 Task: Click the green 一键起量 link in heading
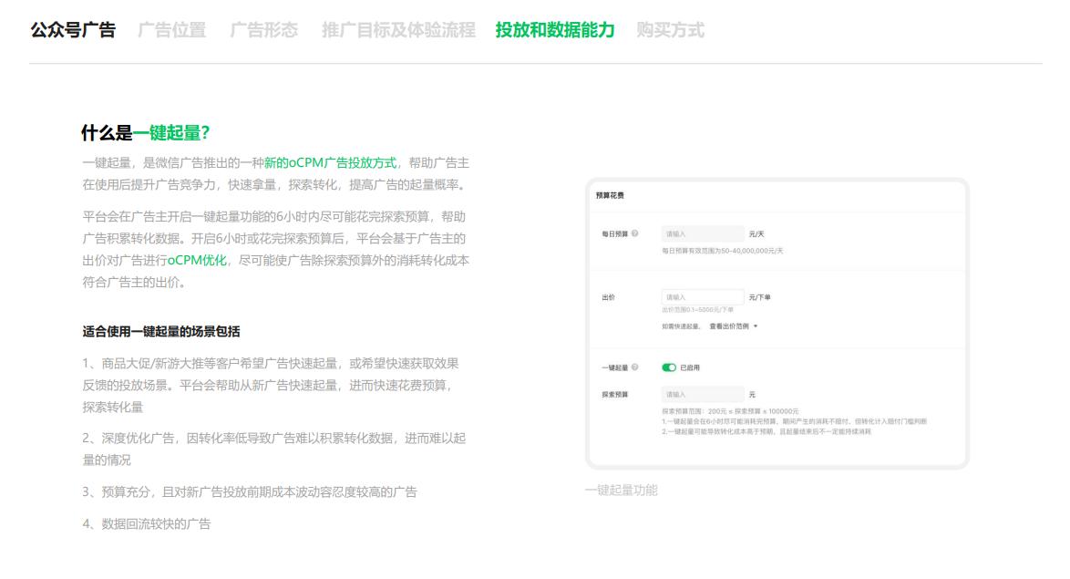tap(169, 131)
